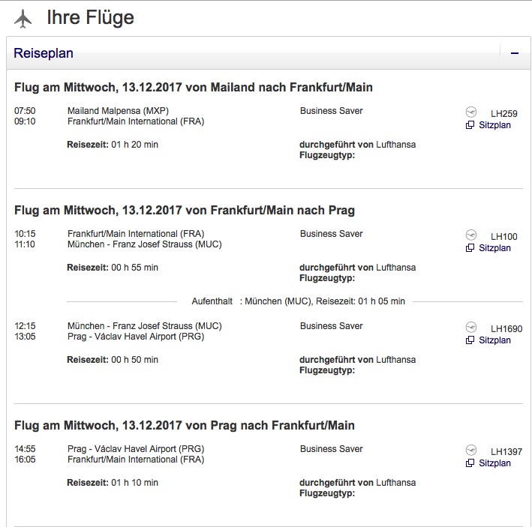Image resolution: width=532 pixels, height=527 pixels.
Task: Open the Sitzplan link for Mailand–Frankfurt flight
Action: point(494,125)
